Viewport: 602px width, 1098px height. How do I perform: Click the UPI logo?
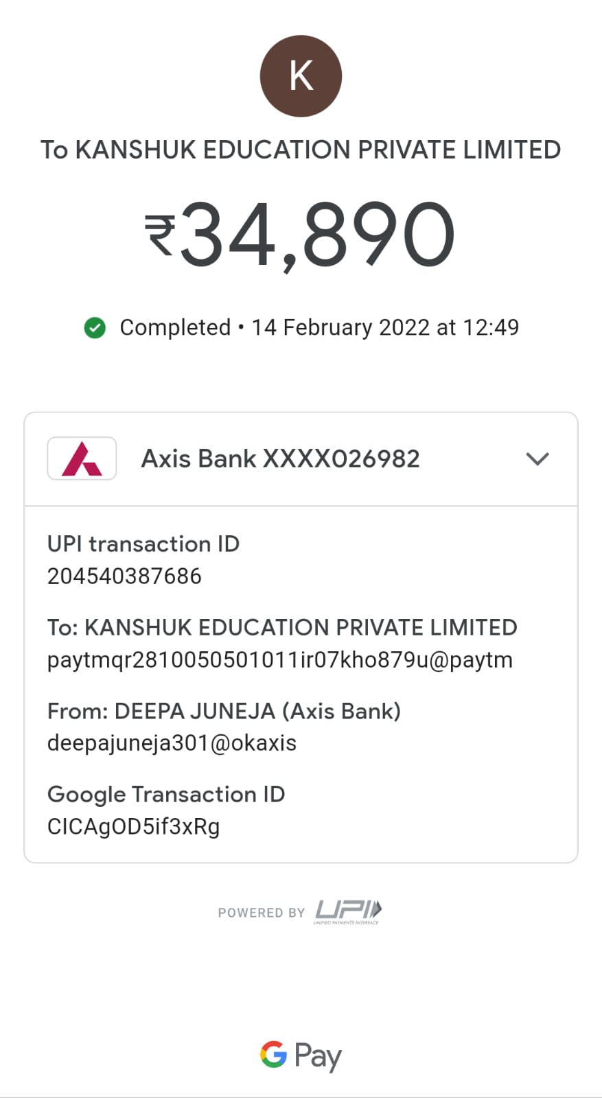pos(348,911)
